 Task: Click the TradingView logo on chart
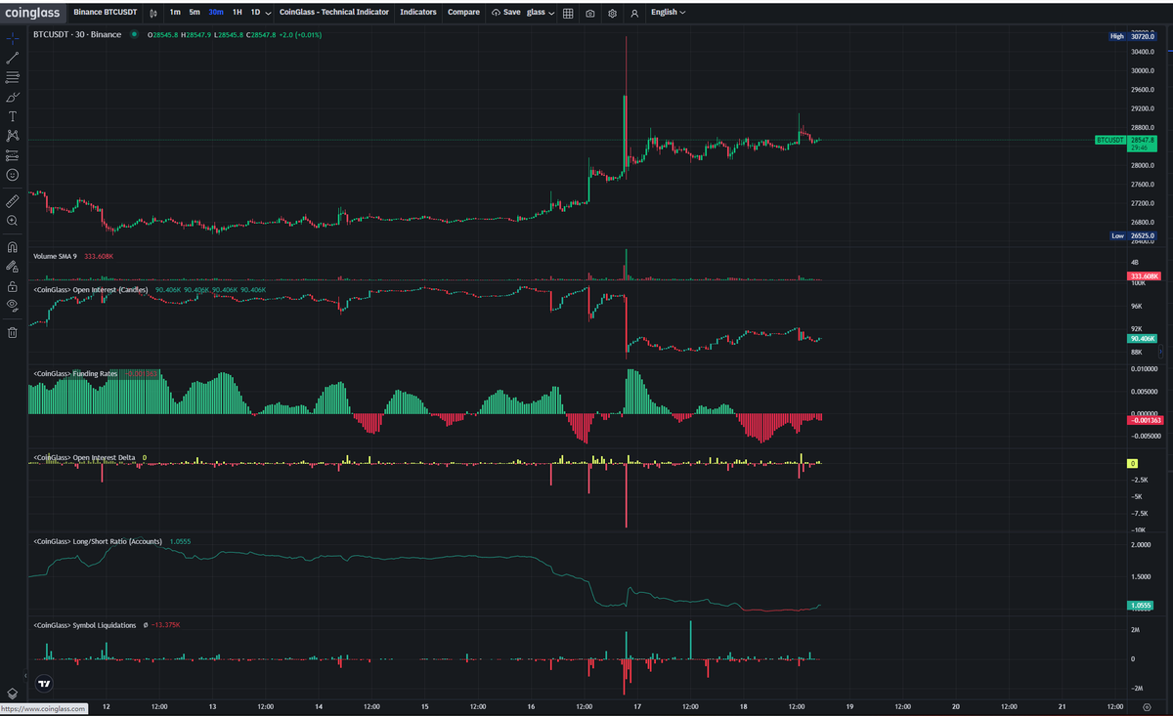[43, 683]
